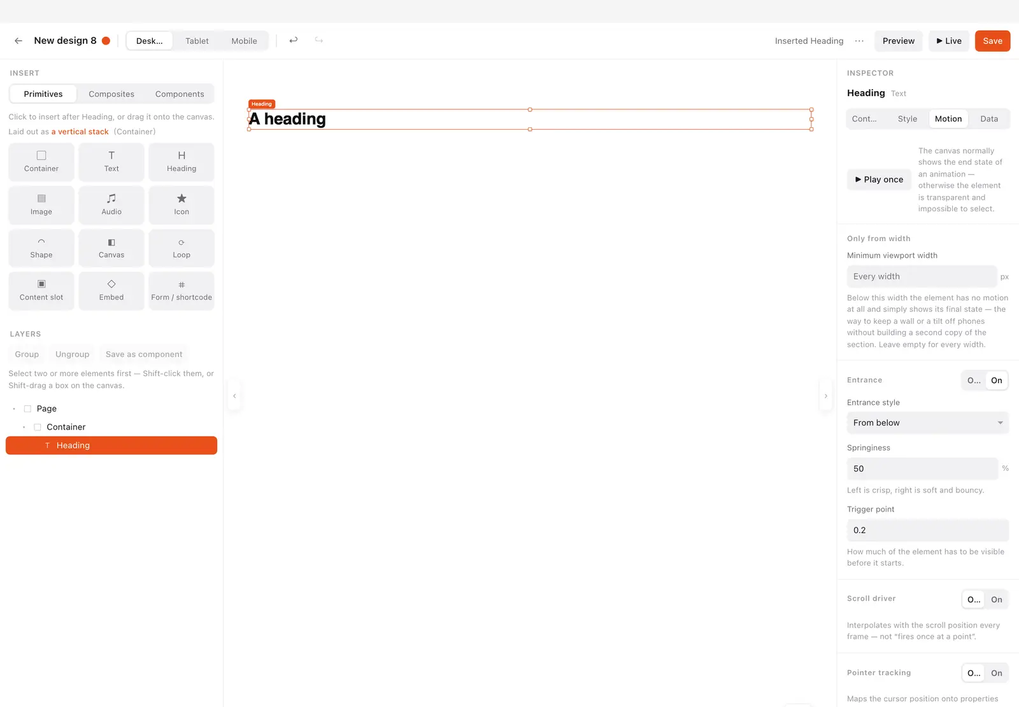
Task: Insert a Content slot primitive
Action: pos(41,291)
